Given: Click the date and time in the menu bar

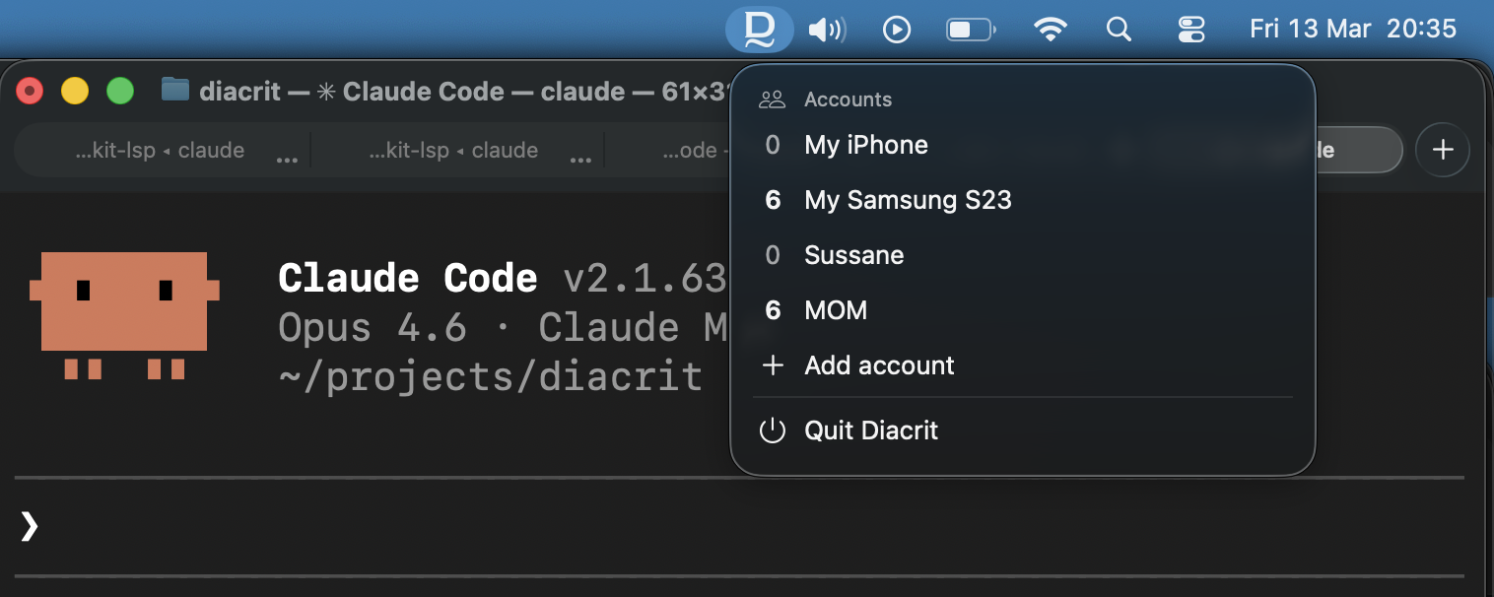Looking at the screenshot, I should tap(1354, 29).
